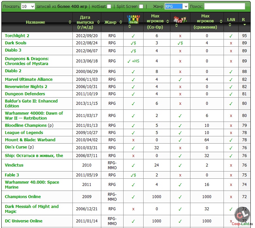The height and width of the screenshot is (228, 255).
Task: Click the sort arrows below Co-Op icon
Action: point(129,26)
